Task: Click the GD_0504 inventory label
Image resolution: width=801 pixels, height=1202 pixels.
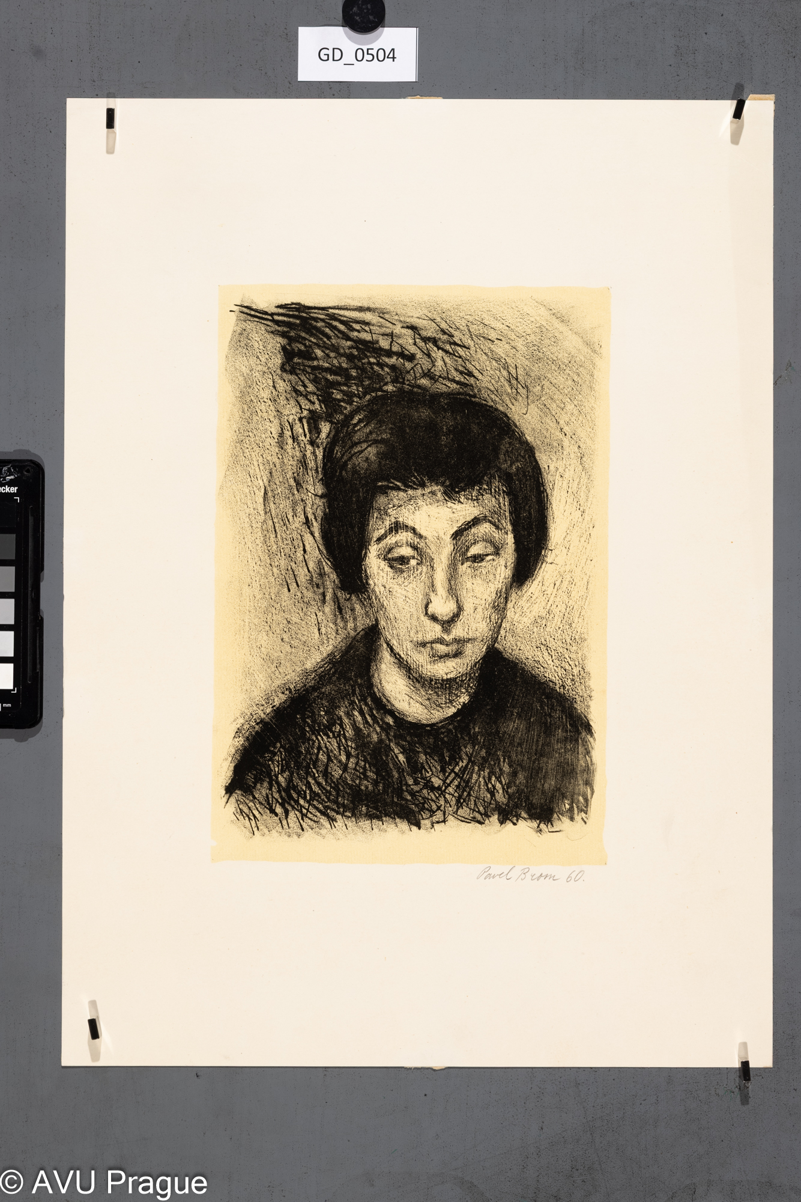Action: click(357, 55)
